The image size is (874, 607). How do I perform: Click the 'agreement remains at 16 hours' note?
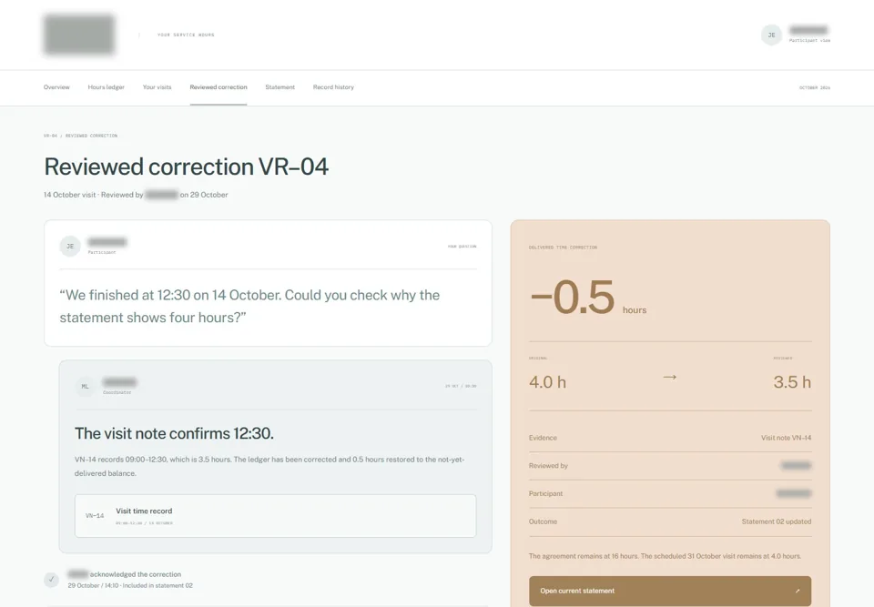(665, 556)
